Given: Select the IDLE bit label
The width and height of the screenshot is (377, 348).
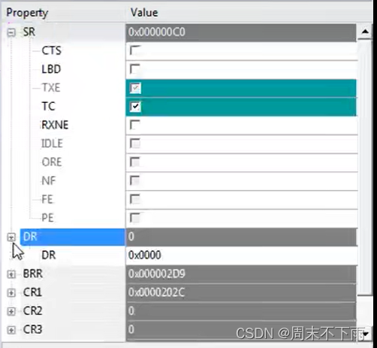Looking at the screenshot, I should tap(52, 144).
